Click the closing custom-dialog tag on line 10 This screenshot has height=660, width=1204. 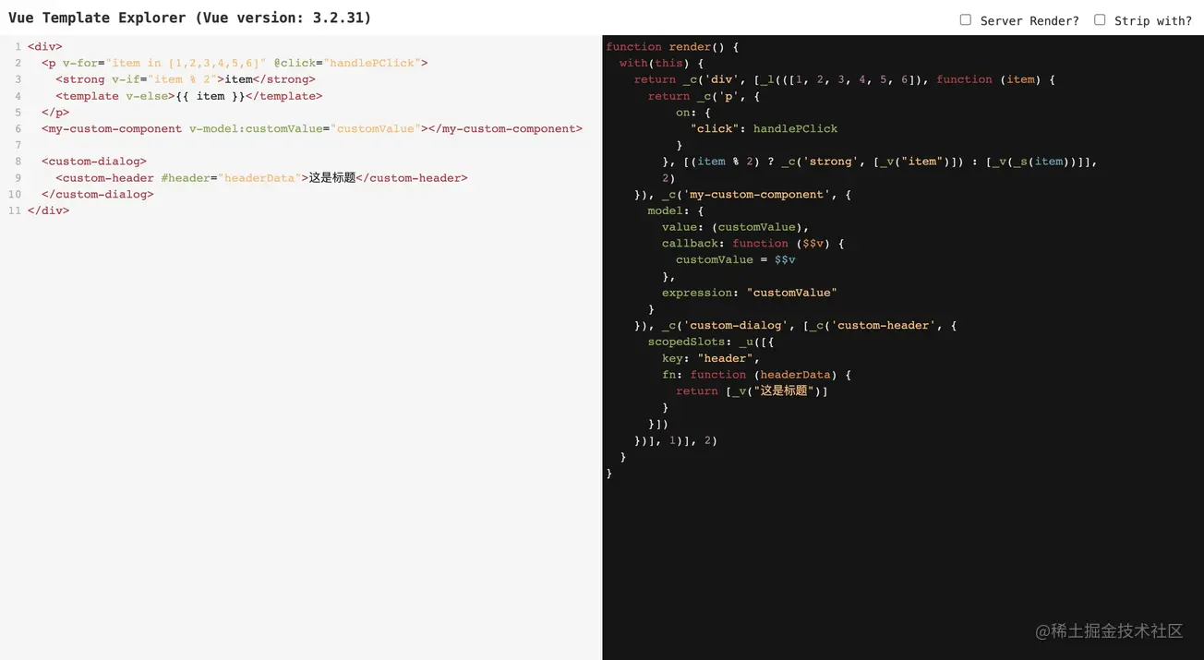[98, 195]
